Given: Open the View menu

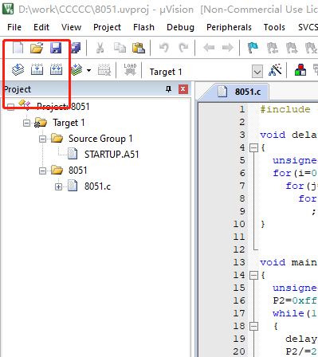Looking at the screenshot, I should click(x=71, y=27).
